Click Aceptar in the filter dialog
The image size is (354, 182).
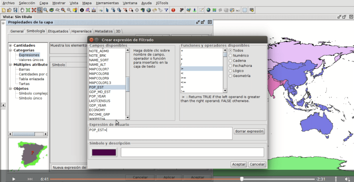(239, 164)
